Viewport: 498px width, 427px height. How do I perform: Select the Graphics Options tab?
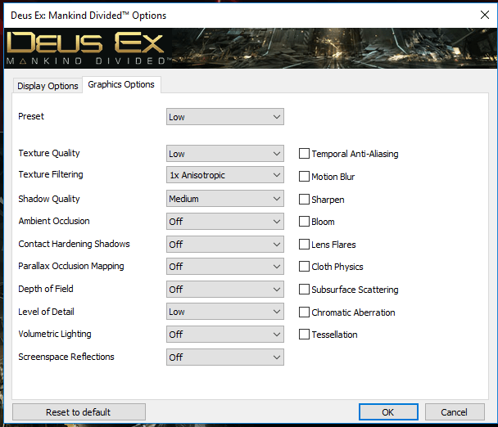tap(121, 85)
